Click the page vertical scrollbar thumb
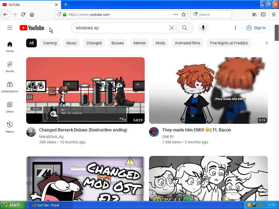 [x=277, y=33]
